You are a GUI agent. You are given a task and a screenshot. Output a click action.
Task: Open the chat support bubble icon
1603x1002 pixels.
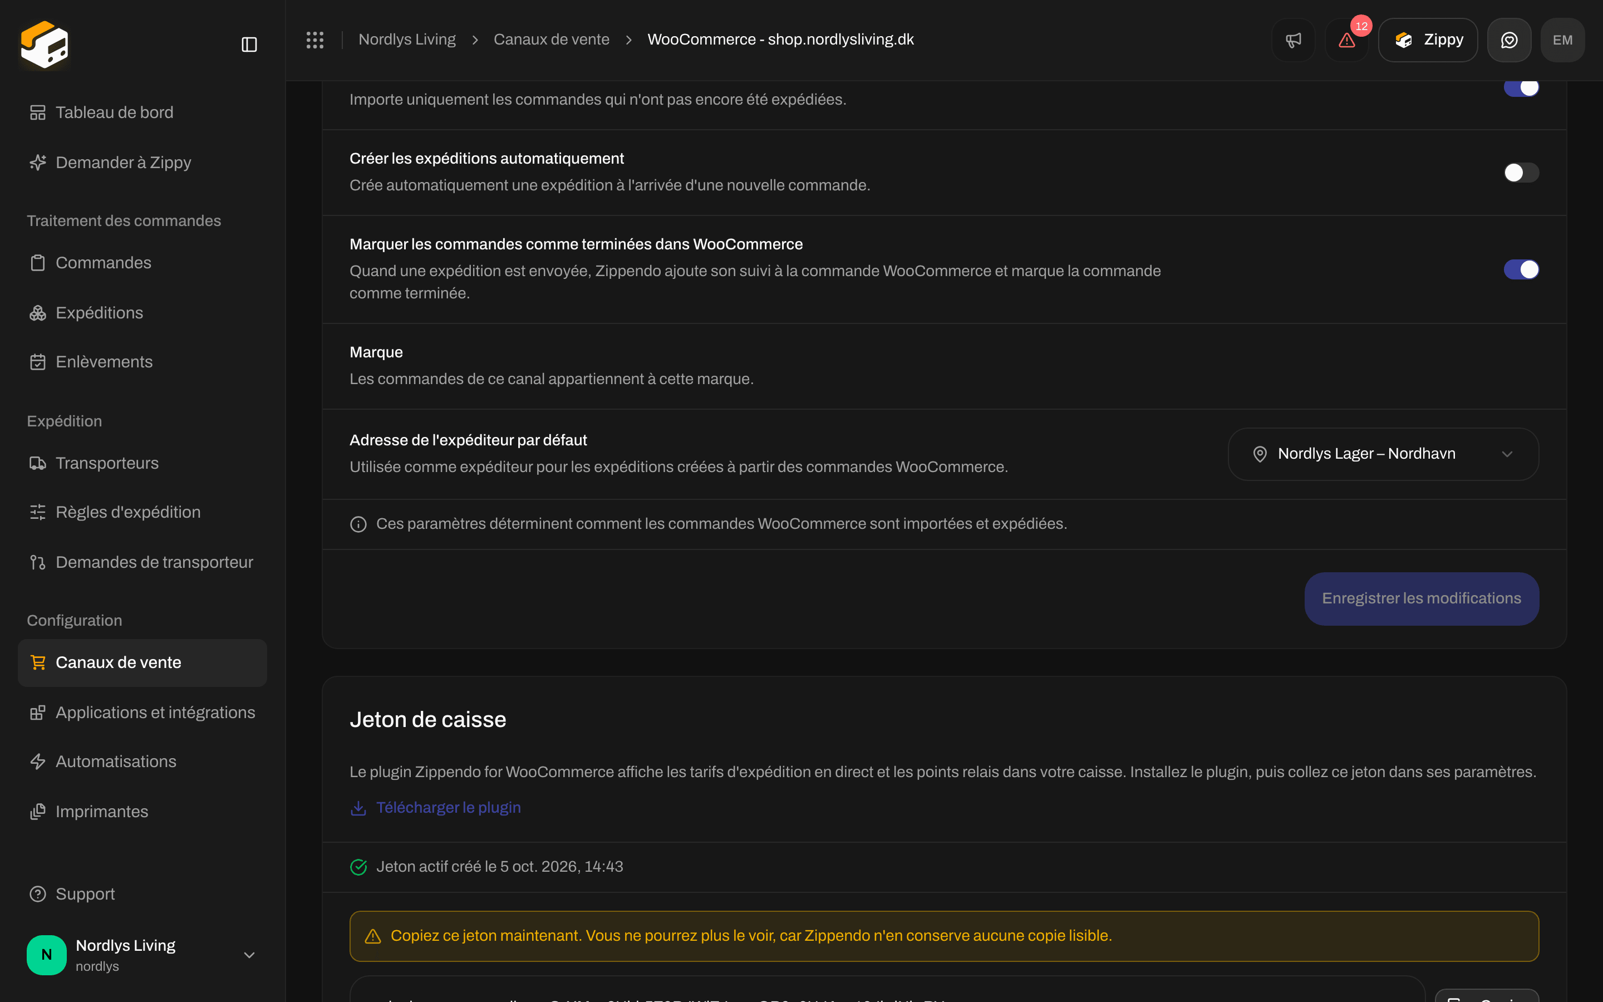pos(1509,40)
